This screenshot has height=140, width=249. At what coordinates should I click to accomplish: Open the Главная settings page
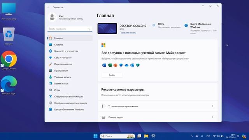coord(70,38)
